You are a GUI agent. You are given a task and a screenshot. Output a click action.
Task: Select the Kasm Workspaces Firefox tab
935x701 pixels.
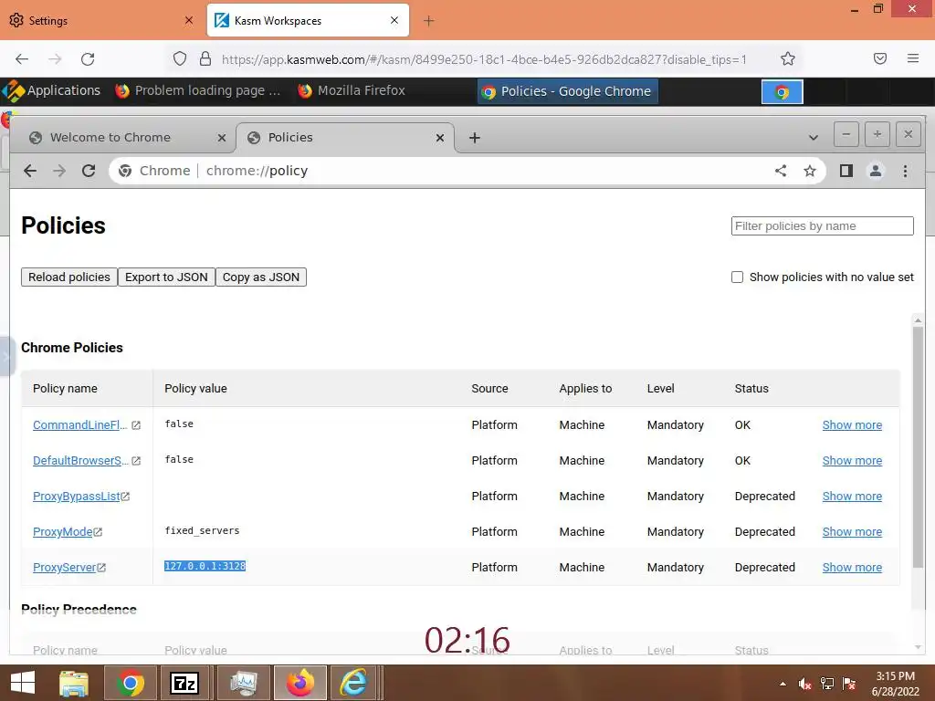pyautogui.click(x=308, y=20)
